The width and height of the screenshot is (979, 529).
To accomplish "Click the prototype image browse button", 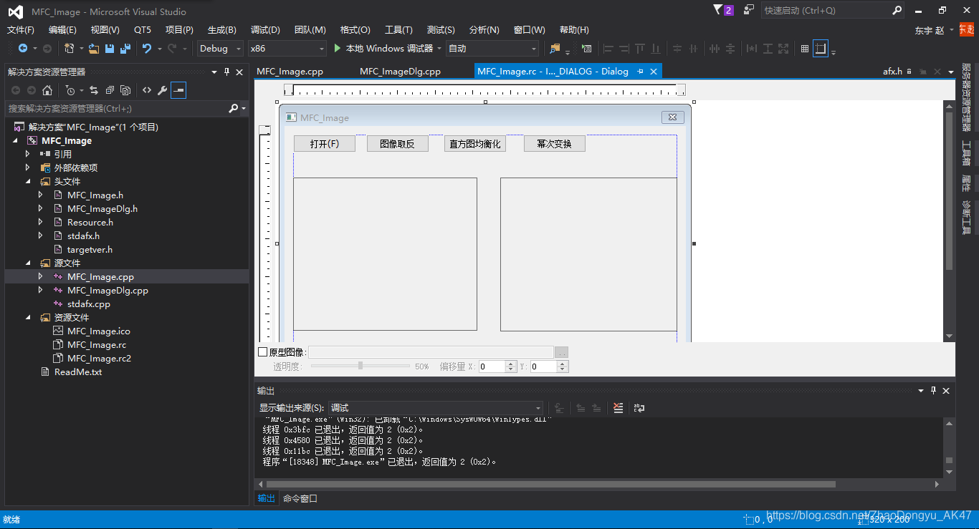I will (x=562, y=352).
